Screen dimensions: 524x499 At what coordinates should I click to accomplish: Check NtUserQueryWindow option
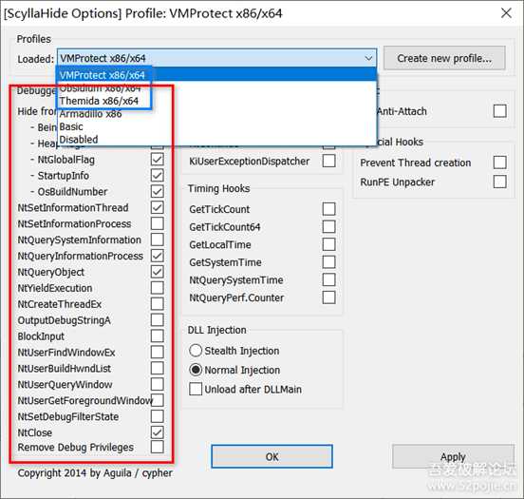point(157,384)
